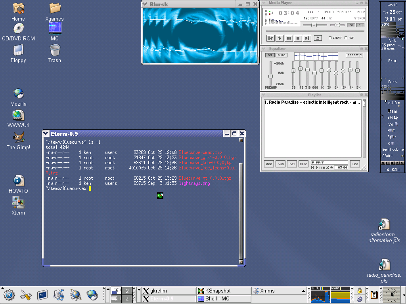
Task: Toggle the PL playlist button
Action: (360, 25)
